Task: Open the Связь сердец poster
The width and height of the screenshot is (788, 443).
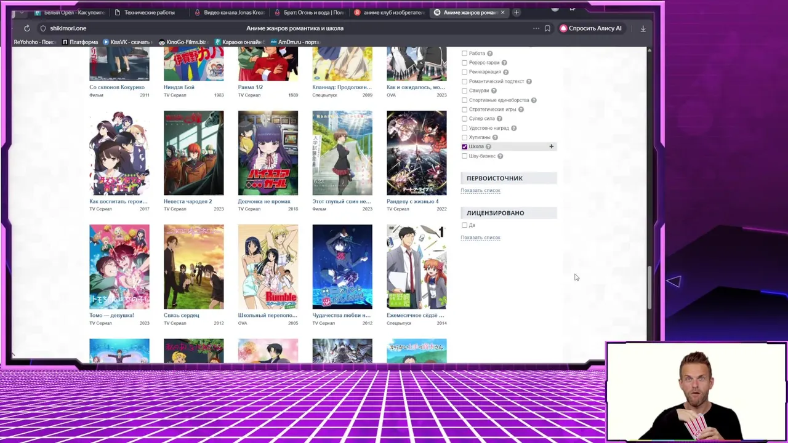Action: pyautogui.click(x=193, y=267)
